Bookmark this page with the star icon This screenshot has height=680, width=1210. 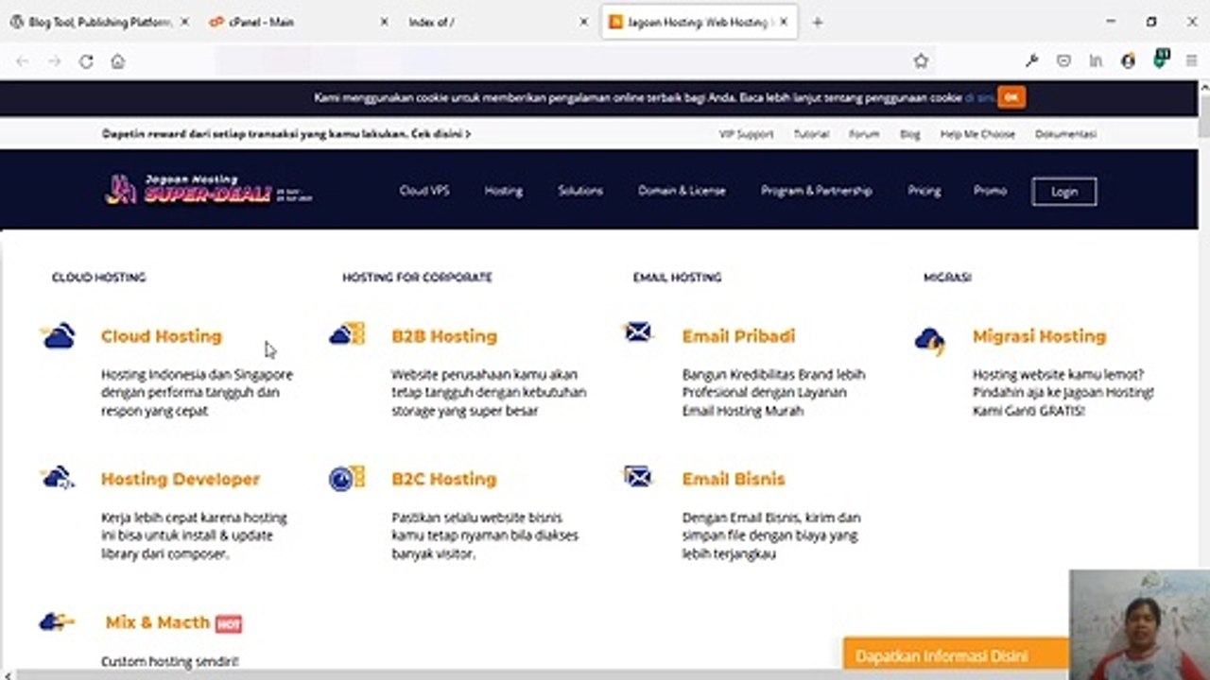point(921,61)
